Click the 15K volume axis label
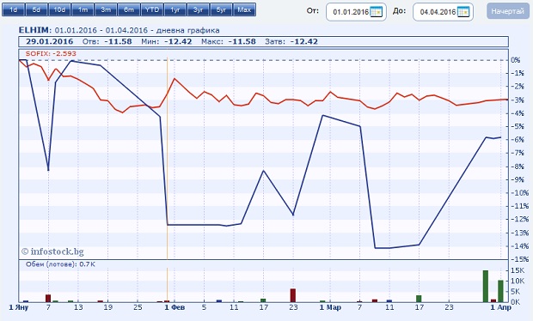Viewport: 533px width, 321px height. point(518,270)
